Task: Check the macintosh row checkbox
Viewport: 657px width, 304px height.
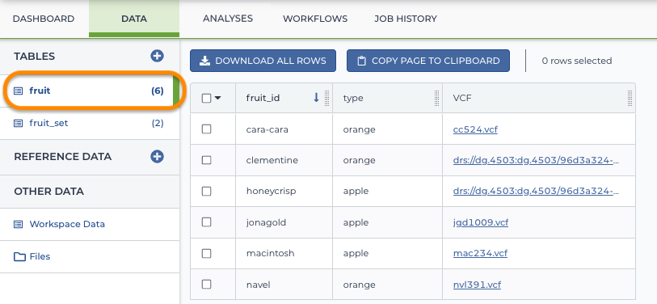Action: (207, 253)
